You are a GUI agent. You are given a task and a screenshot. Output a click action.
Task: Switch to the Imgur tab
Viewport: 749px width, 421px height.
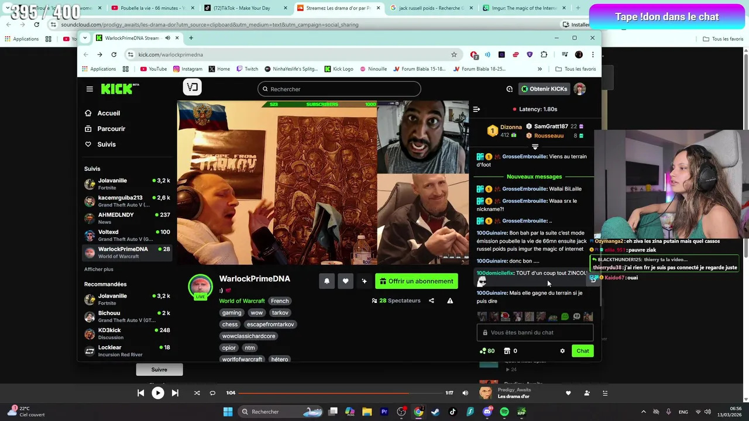(524, 8)
